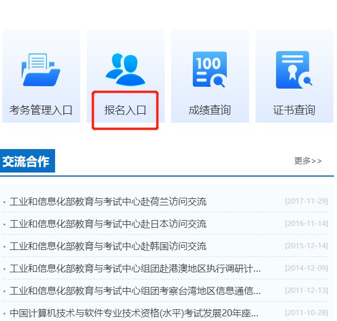Click the folder icon for 考务管理入口
The width and height of the screenshot is (337, 321).
[41, 70]
